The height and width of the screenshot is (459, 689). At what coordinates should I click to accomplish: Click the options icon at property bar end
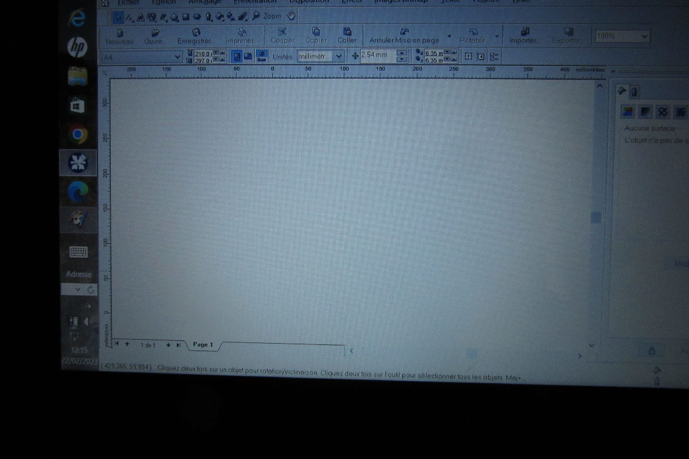(494, 56)
